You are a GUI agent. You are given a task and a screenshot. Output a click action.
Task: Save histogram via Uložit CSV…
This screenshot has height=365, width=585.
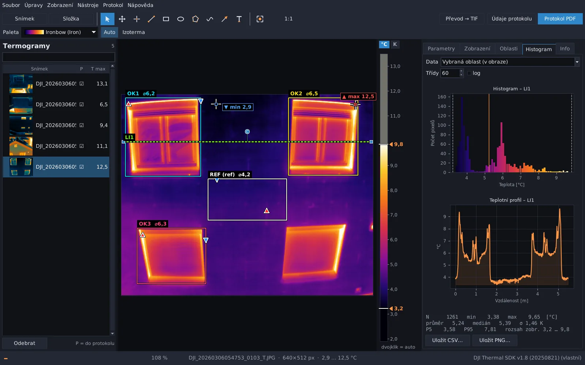pos(447,340)
